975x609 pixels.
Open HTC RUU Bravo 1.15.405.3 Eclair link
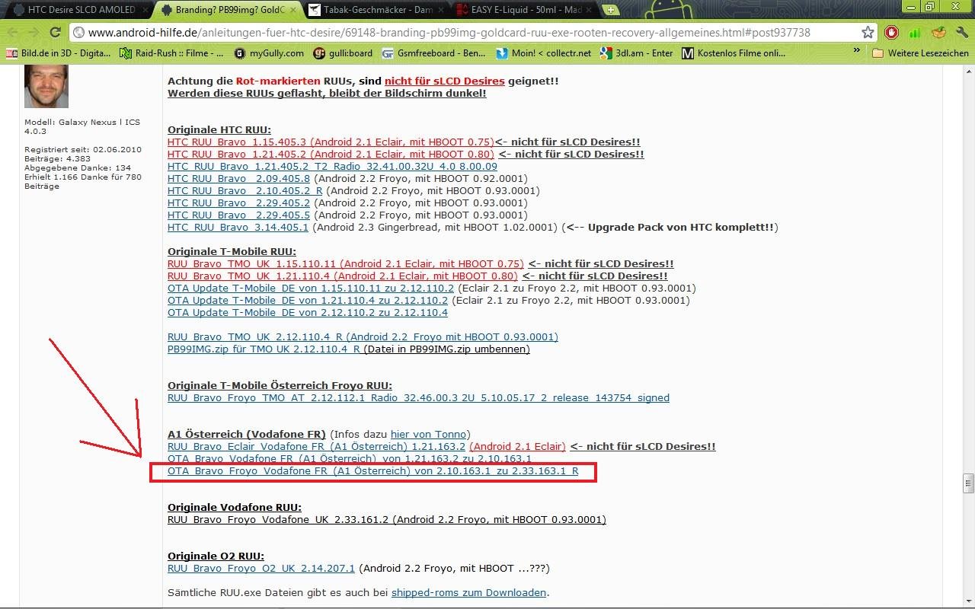[331, 142]
